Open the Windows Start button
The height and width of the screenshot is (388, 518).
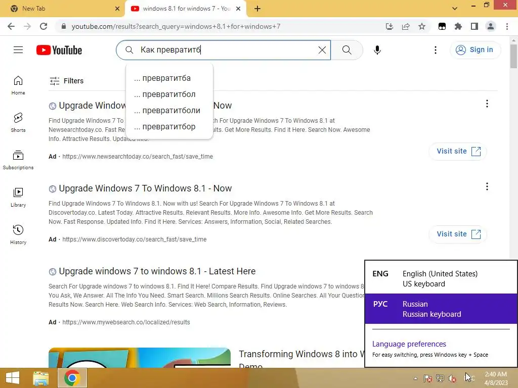tap(13, 378)
